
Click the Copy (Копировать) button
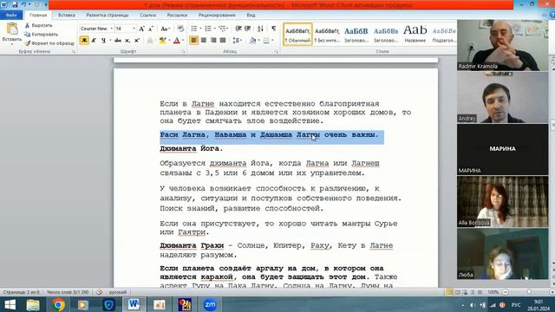[41, 35]
